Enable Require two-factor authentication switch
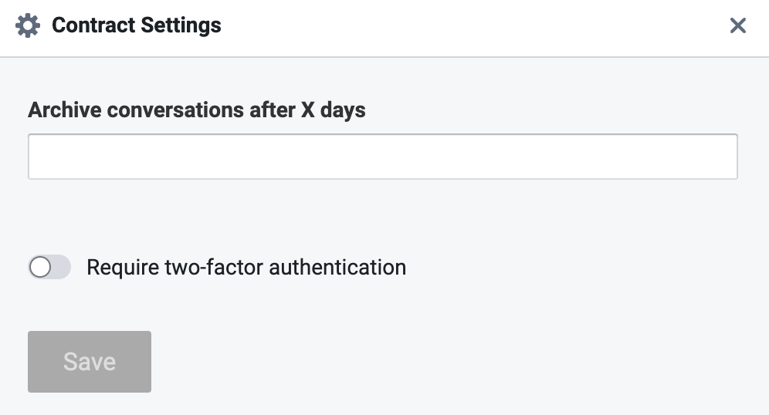The width and height of the screenshot is (769, 415). [x=49, y=268]
